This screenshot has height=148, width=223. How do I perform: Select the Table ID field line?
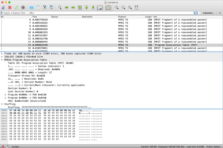click(x=41, y=63)
